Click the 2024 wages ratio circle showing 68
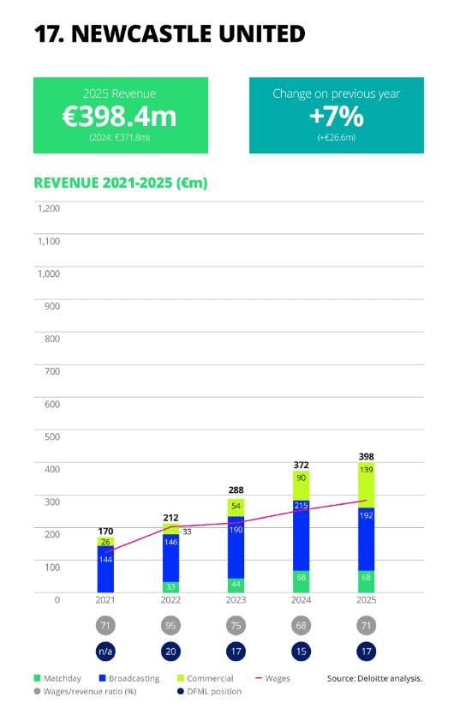 pos(301,625)
